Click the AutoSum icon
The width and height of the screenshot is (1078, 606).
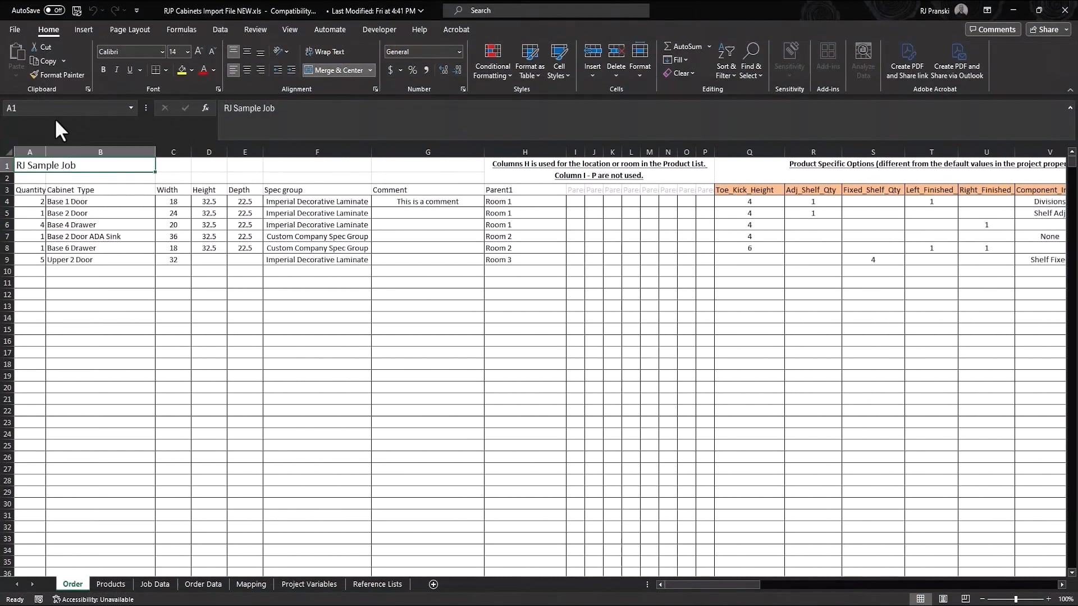click(x=684, y=46)
